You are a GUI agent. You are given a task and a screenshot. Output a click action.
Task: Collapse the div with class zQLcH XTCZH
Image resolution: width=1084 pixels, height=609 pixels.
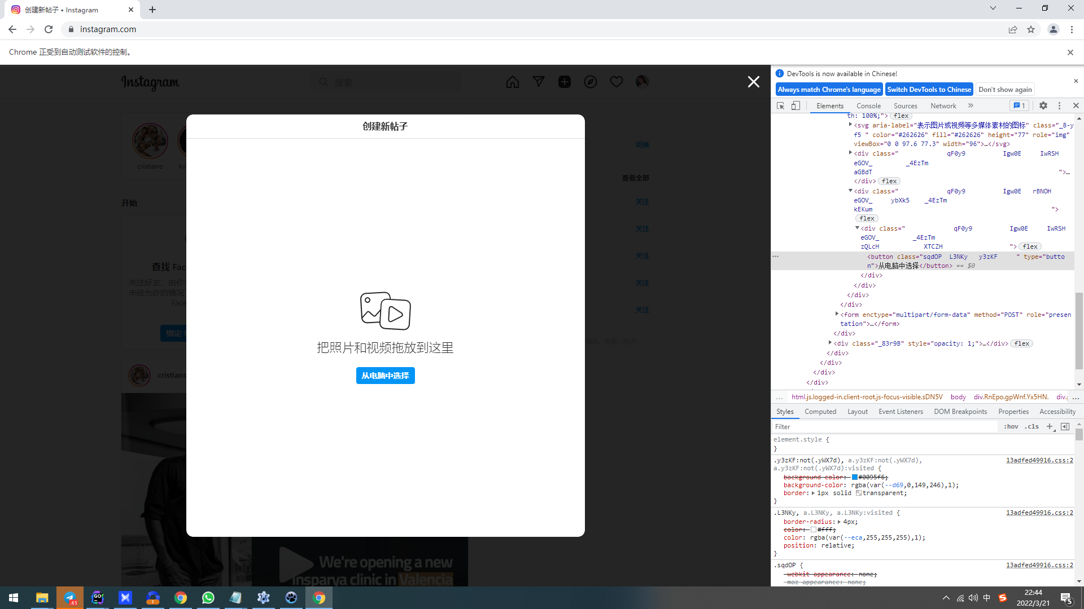(x=857, y=228)
